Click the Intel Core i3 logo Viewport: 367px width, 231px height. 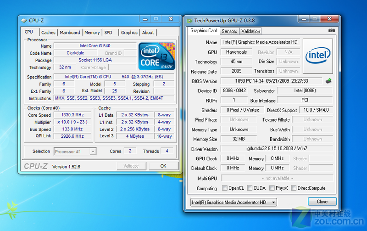pos(157,56)
